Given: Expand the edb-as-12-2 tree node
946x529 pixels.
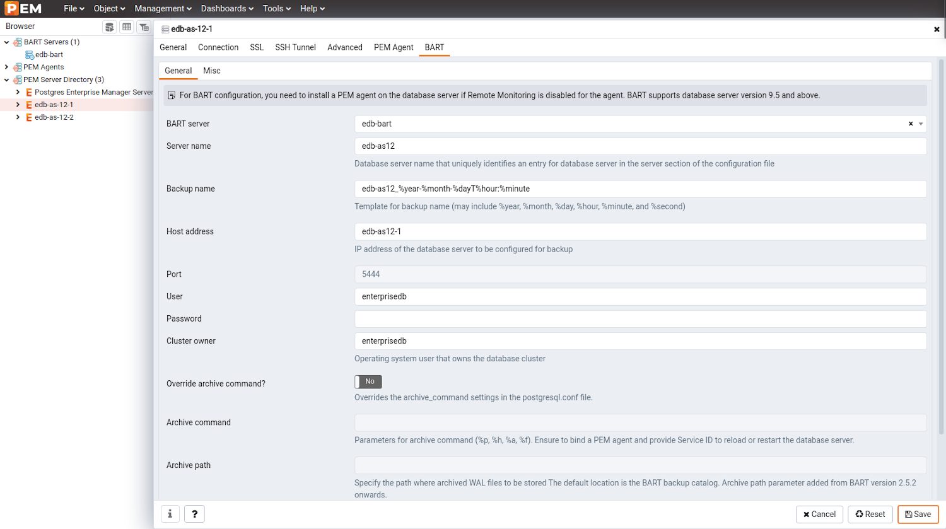Looking at the screenshot, I should tap(18, 118).
